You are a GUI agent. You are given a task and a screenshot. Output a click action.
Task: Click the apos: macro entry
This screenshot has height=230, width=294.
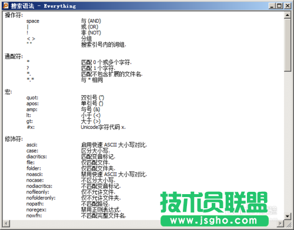(32, 104)
